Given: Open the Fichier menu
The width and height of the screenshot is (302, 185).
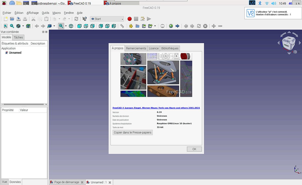Looking at the screenshot, I should tap(7, 13).
